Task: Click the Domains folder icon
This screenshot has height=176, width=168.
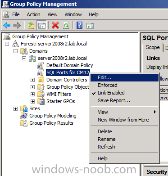Action: tap(24, 51)
